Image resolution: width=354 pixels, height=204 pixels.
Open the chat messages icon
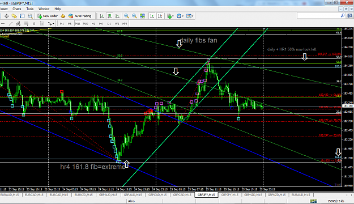tap(350, 16)
